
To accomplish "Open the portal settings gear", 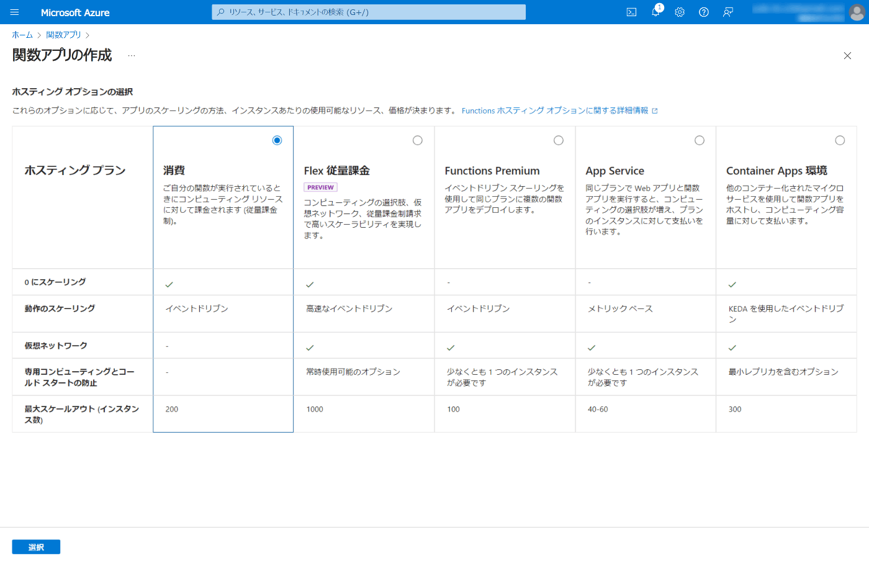I will coord(680,12).
